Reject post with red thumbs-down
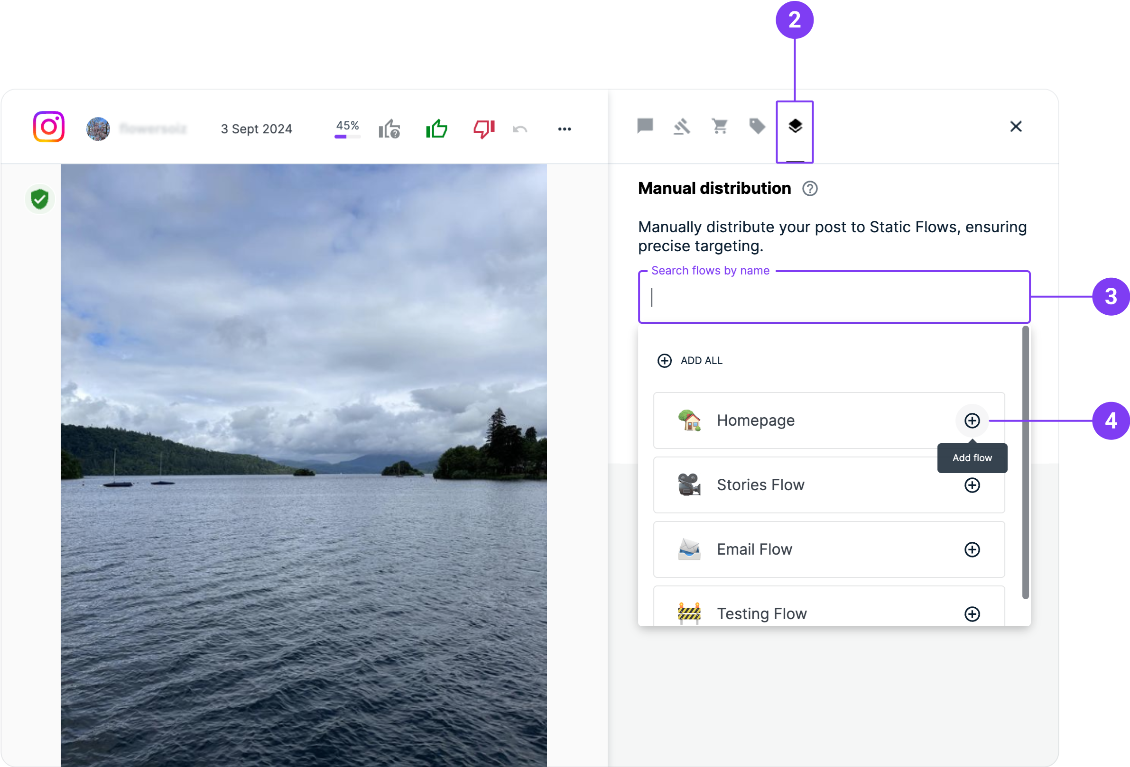 click(484, 129)
